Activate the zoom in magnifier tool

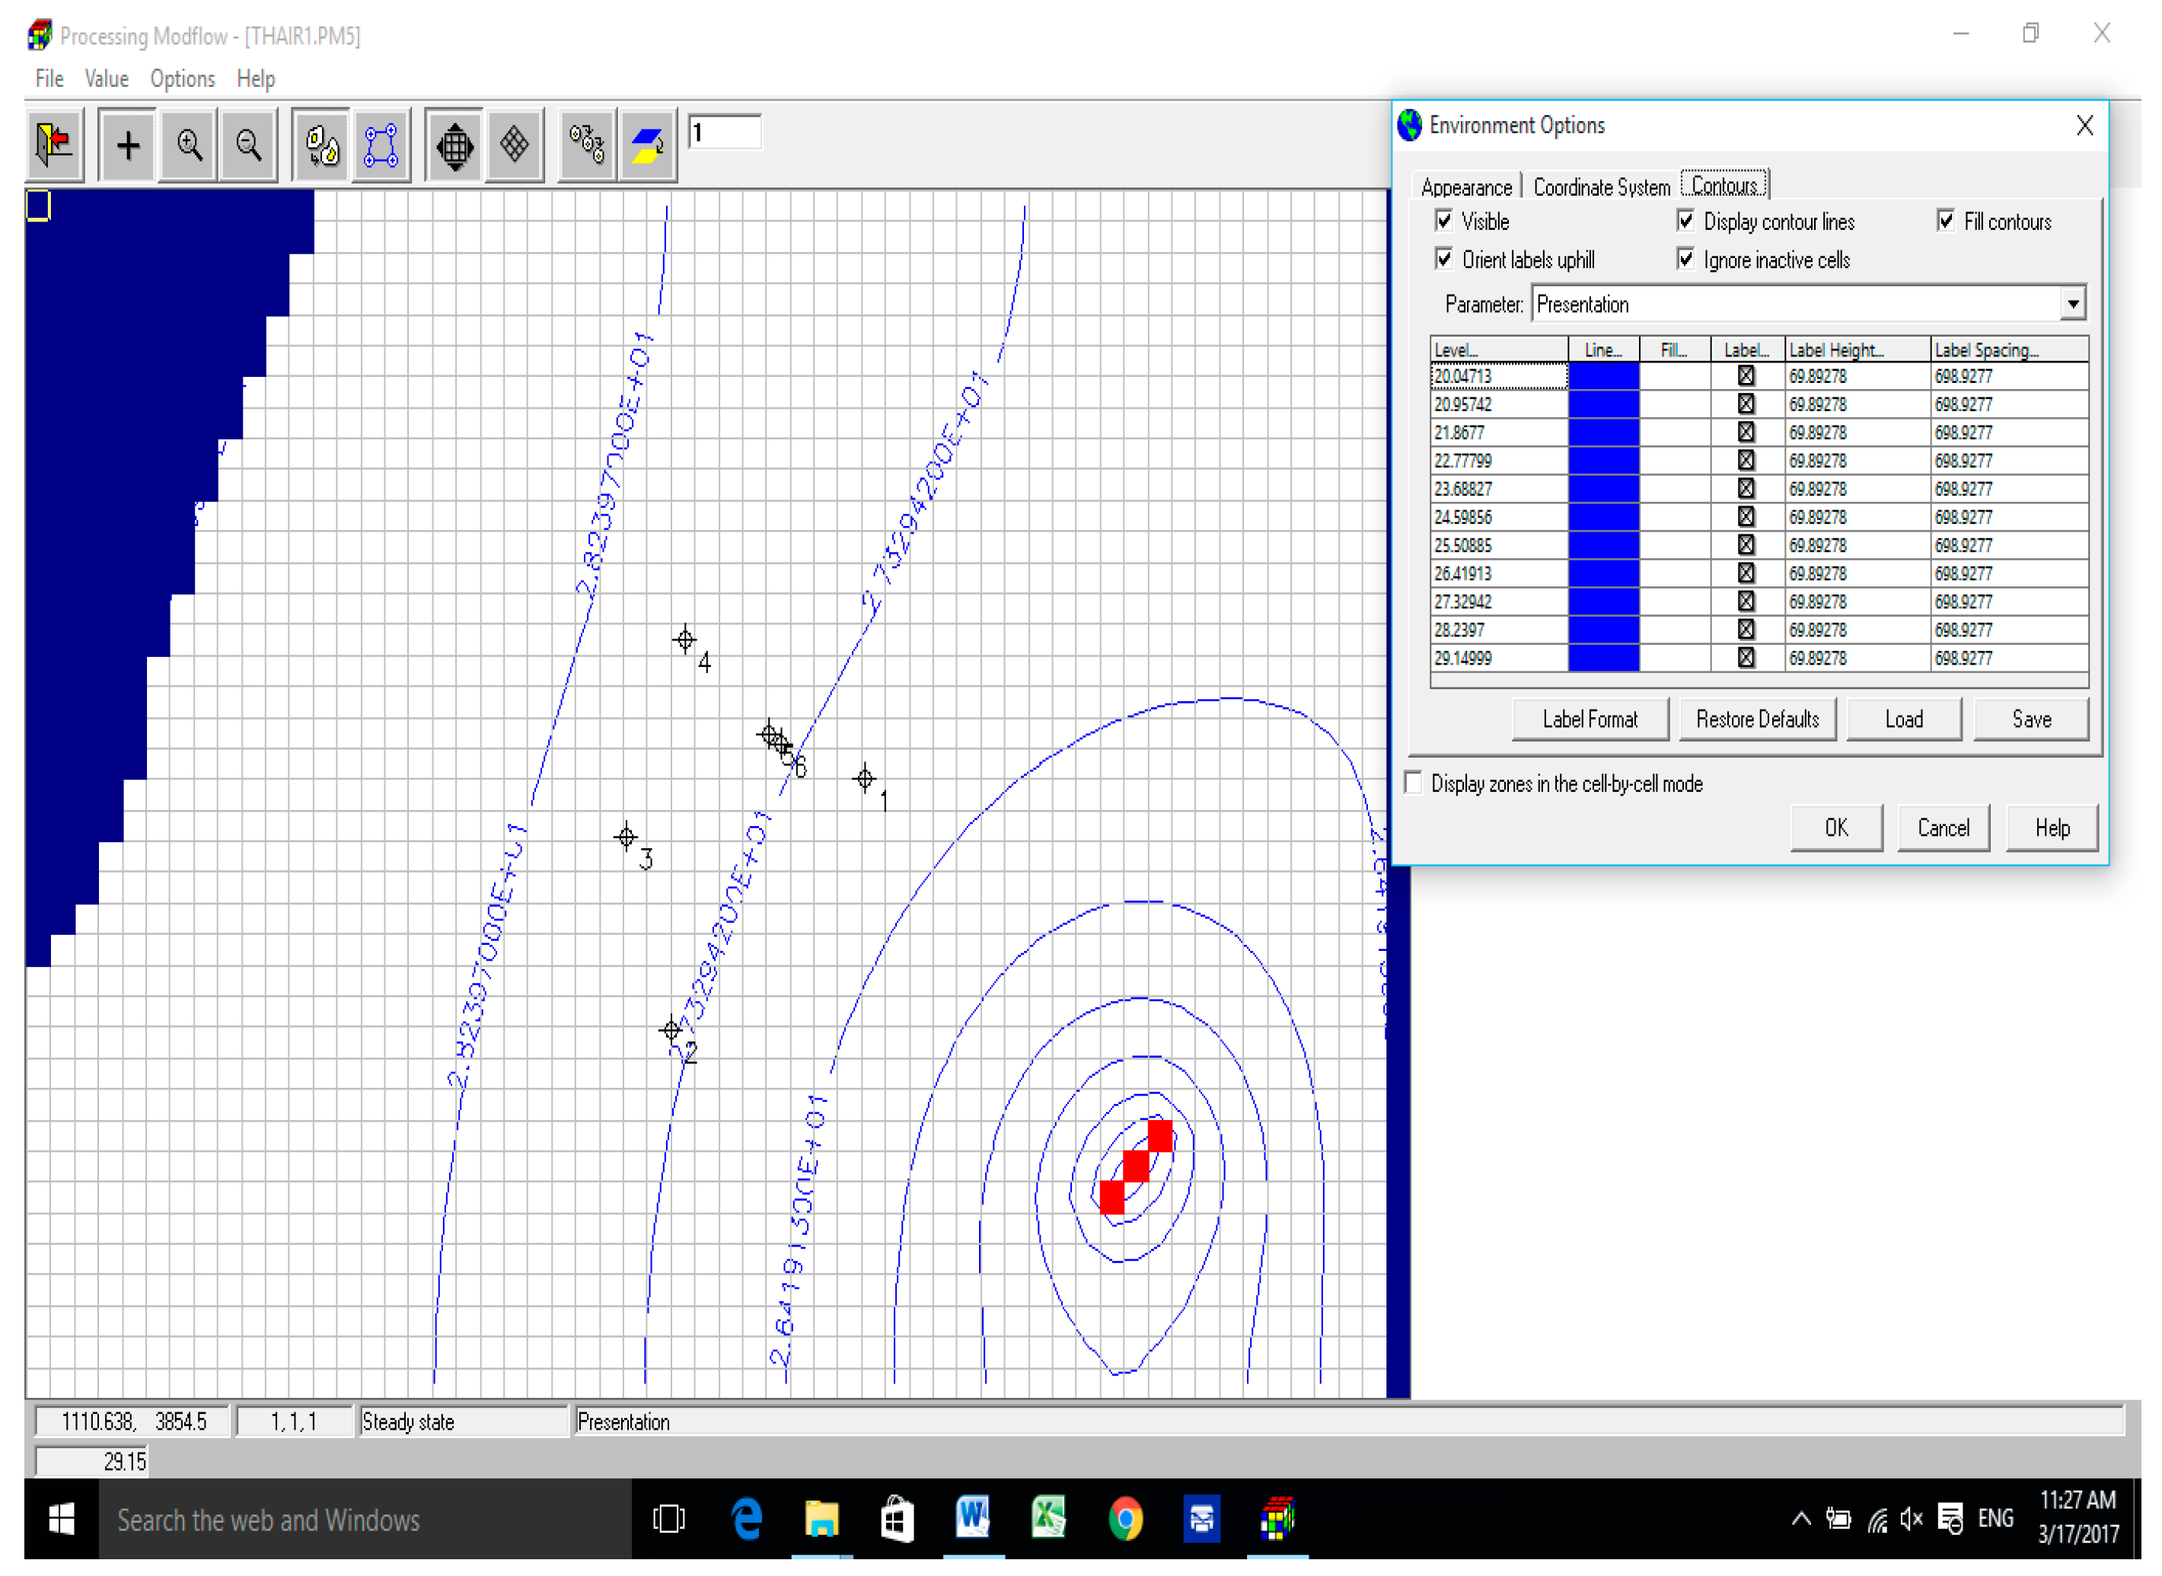(189, 145)
